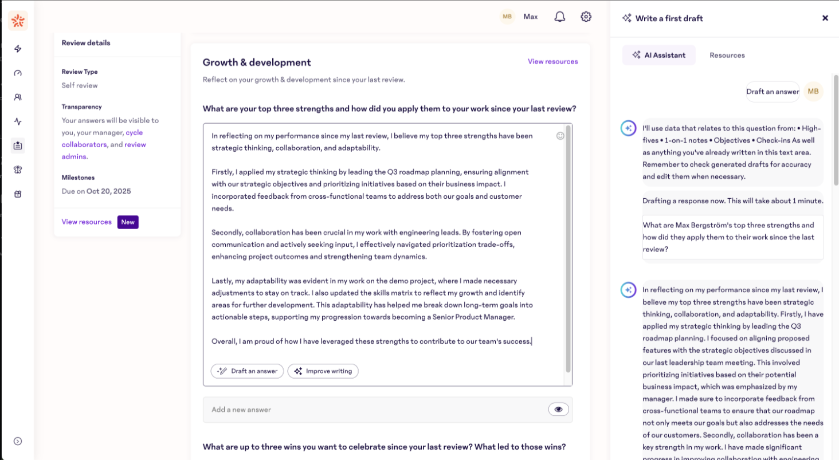Viewport: 839px width, 460px height.
Task: Click the Draft an answer button
Action: tap(247, 371)
